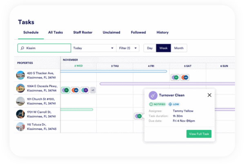This screenshot has height=164, width=245.
Task: Expand the Filter (1) dropdown
Action: pyautogui.click(x=128, y=48)
